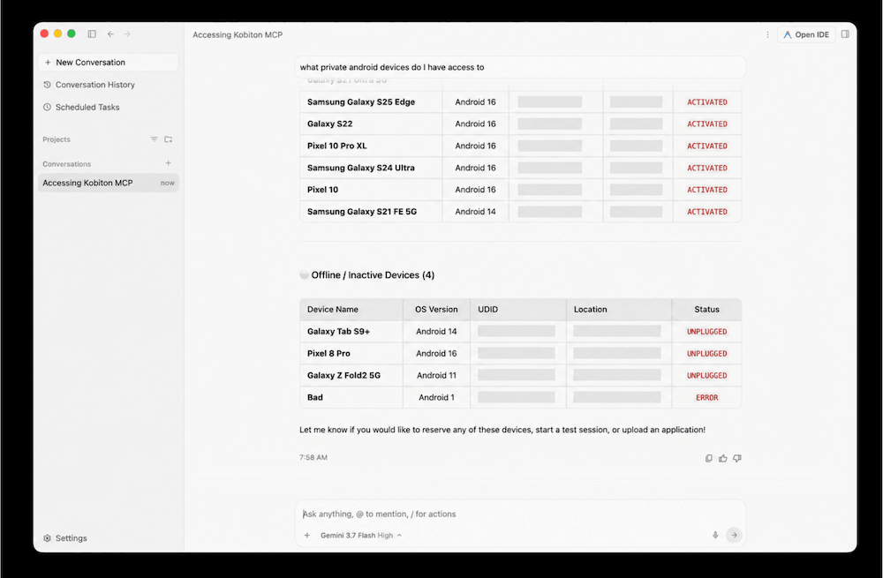The height and width of the screenshot is (578, 883).
Task: Click the Galaxy Tab S9+ device name
Action: 338,332
